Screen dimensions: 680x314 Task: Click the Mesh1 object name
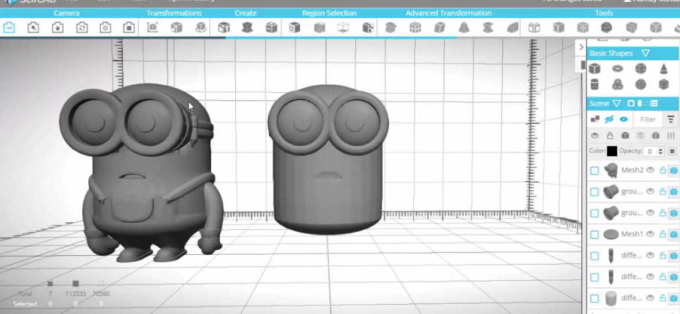632,234
